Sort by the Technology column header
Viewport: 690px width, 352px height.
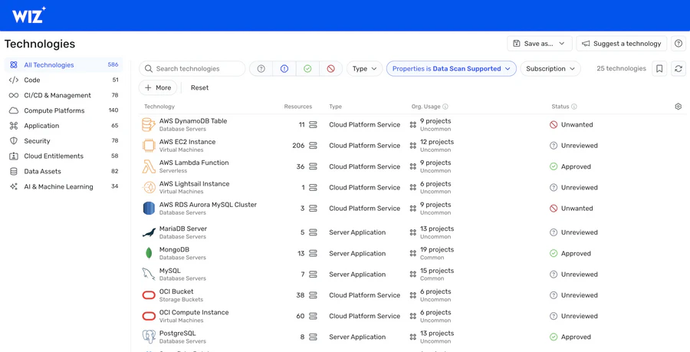tap(159, 107)
